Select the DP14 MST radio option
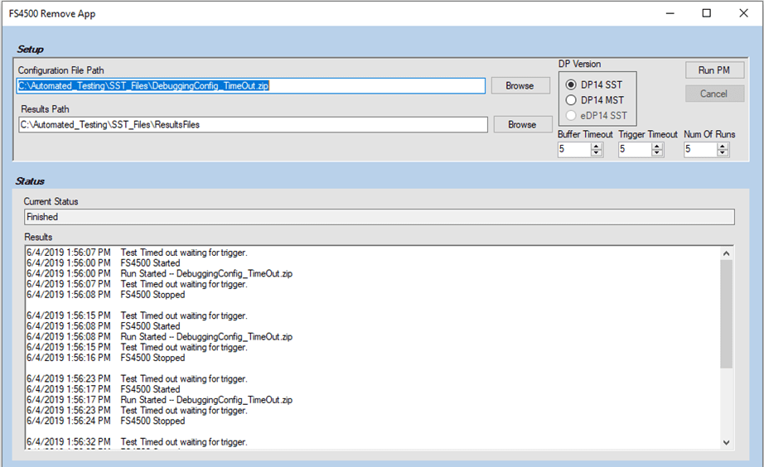Image resolution: width=764 pixels, height=467 pixels. pyautogui.click(x=594, y=100)
